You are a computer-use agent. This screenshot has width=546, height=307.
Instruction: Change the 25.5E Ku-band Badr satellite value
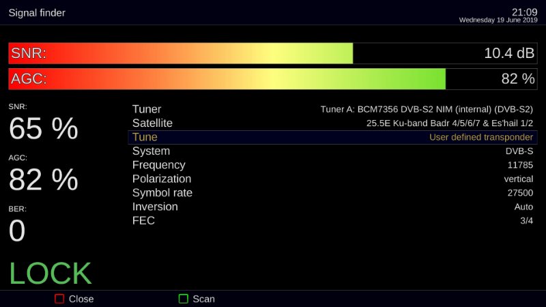[450, 123]
